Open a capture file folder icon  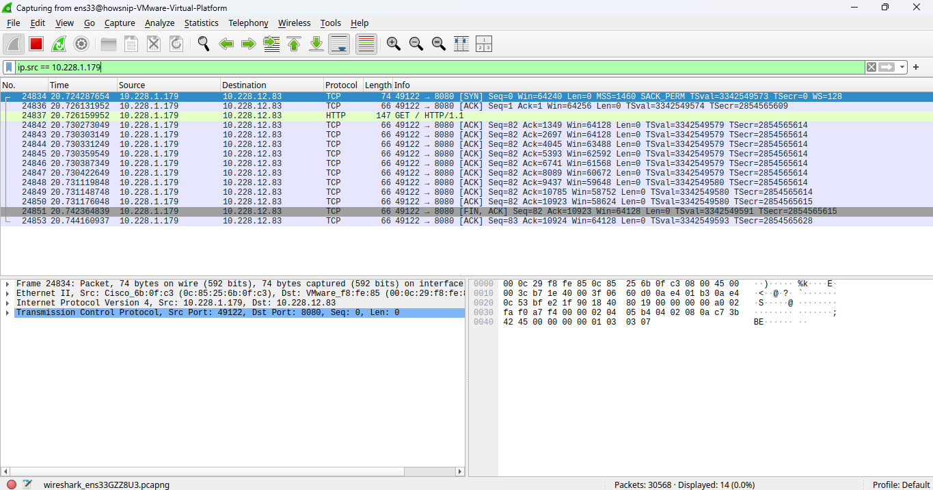click(x=109, y=44)
